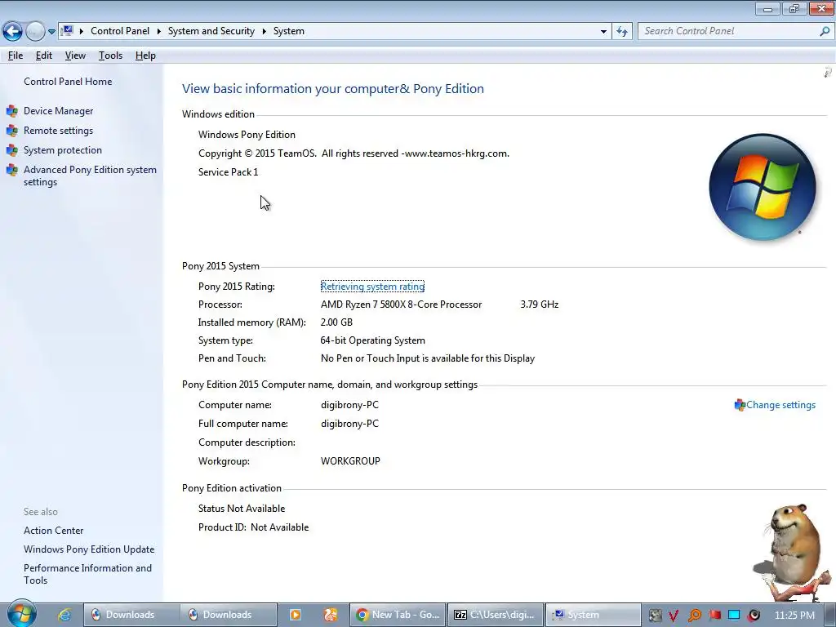Launch Internet Explorer from the taskbar
836x627 pixels.
coord(64,615)
